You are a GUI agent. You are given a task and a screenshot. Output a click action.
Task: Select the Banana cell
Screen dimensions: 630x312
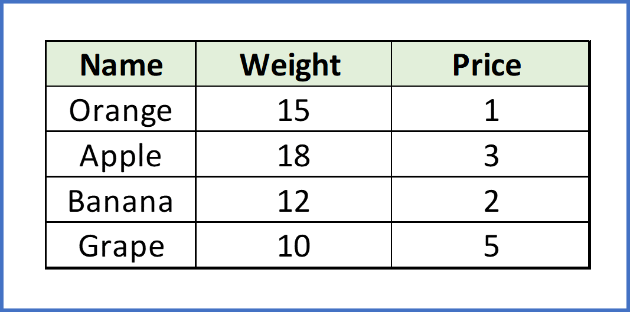[x=121, y=201]
